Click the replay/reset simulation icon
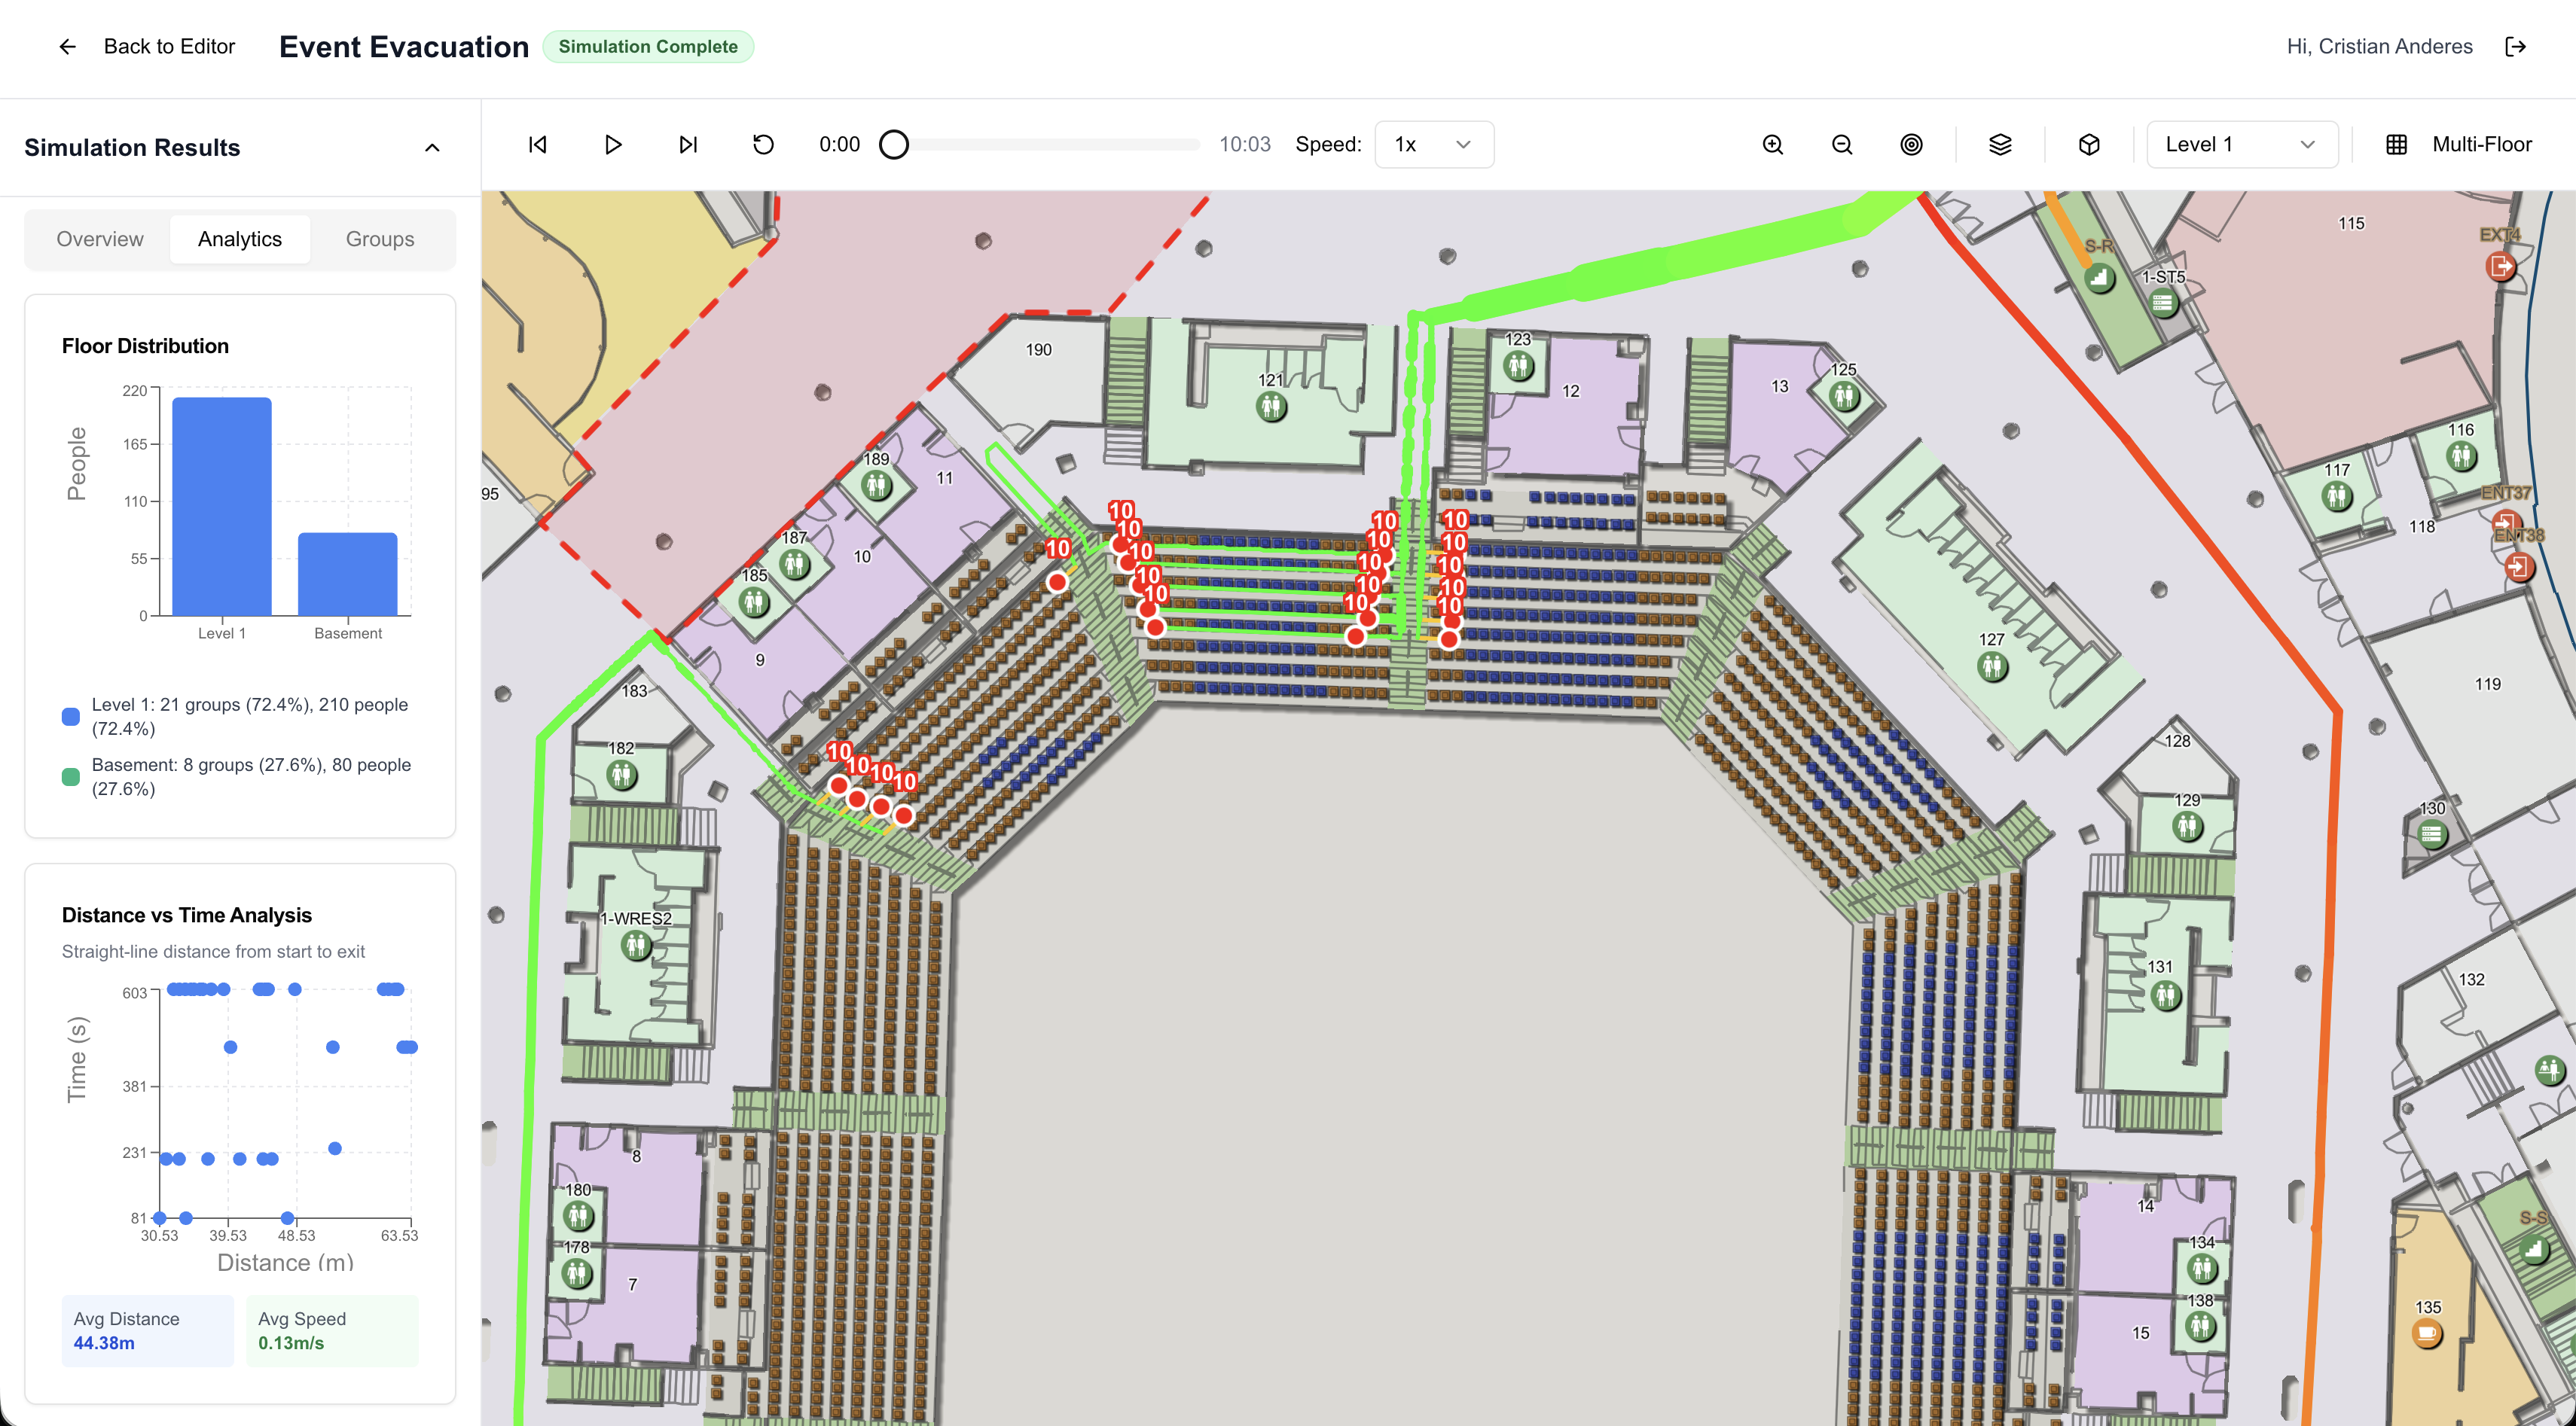Viewport: 2576px width, 1426px height. pyautogui.click(x=763, y=145)
